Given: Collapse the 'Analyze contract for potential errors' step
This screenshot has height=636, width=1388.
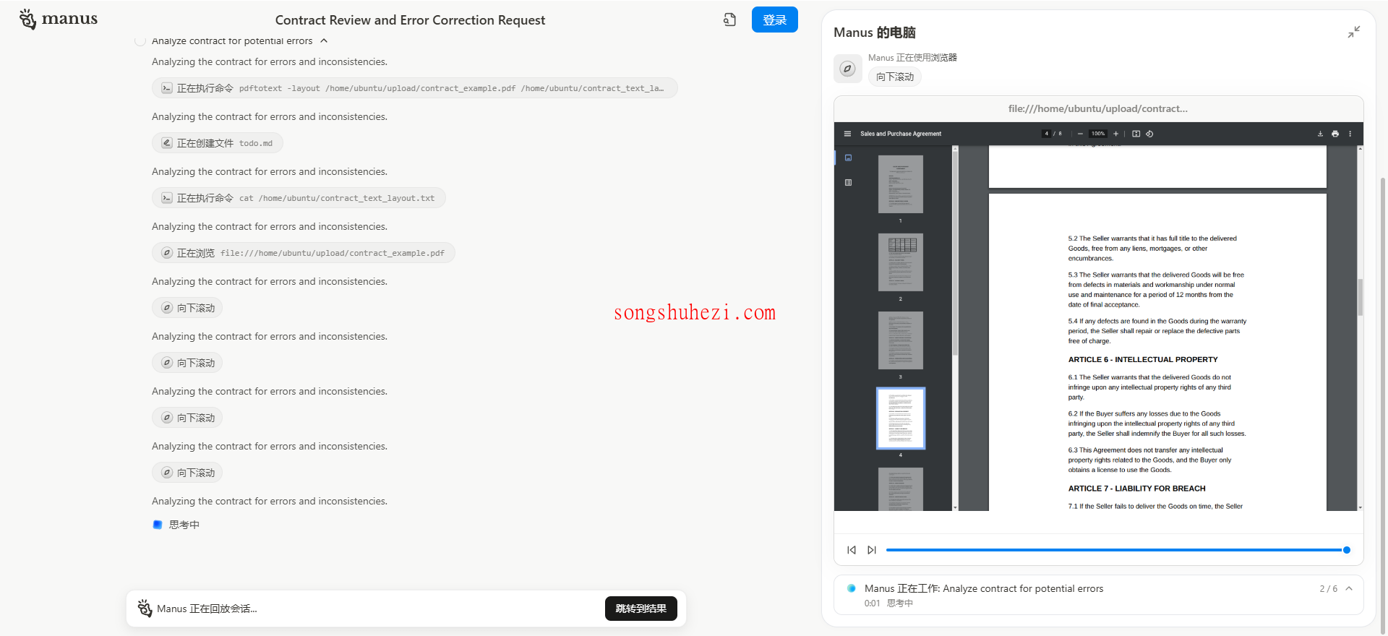Looking at the screenshot, I should 324,40.
